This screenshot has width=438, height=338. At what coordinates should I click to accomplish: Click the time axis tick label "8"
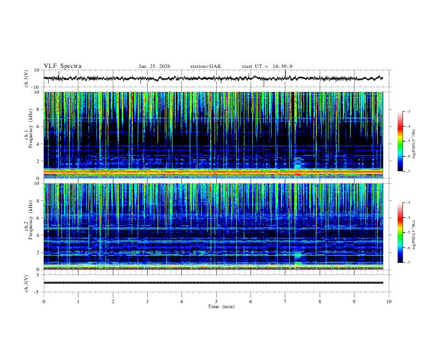(x=320, y=302)
